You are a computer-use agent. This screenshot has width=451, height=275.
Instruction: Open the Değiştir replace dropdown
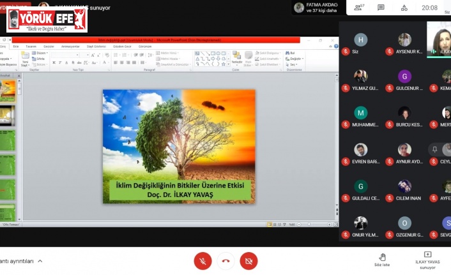(294, 59)
